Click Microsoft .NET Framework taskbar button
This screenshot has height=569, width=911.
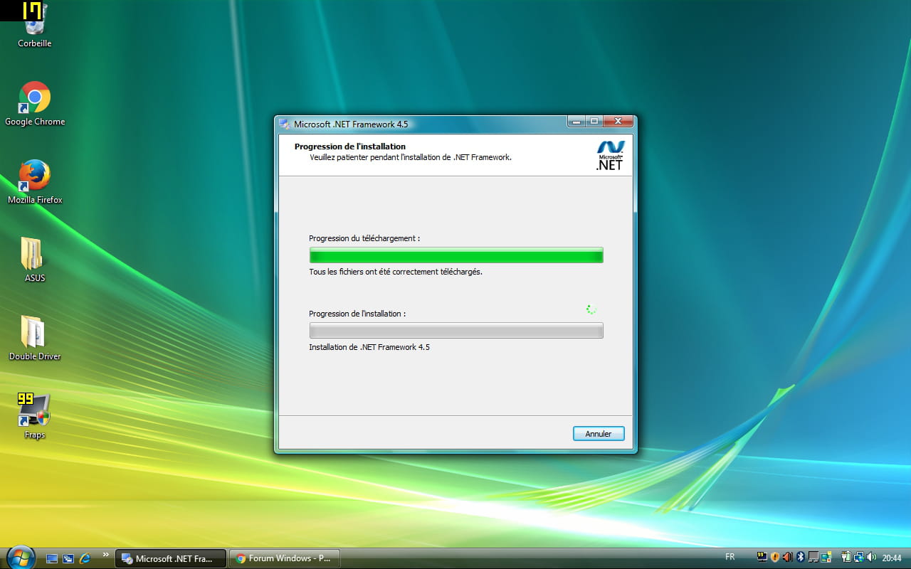tap(171, 558)
